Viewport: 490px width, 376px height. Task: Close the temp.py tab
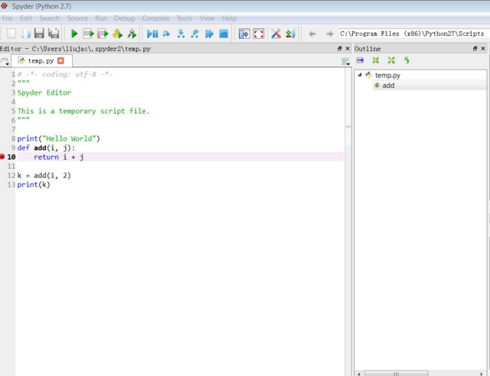pyautogui.click(x=60, y=60)
